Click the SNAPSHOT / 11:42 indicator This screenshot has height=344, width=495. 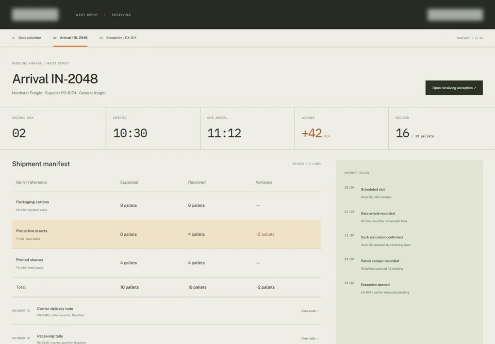[x=469, y=38]
